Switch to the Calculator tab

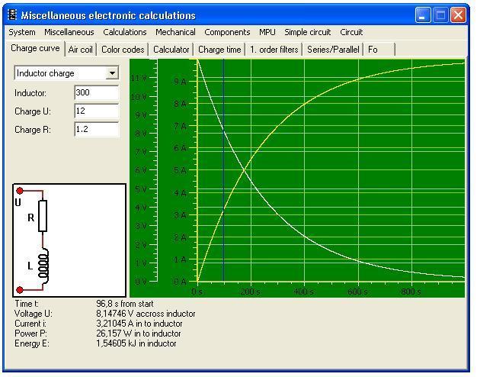[x=171, y=50]
